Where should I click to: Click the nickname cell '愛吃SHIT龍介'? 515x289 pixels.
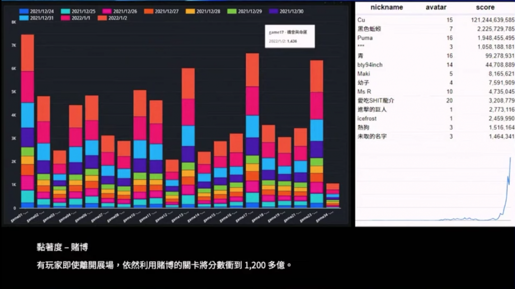click(x=376, y=101)
